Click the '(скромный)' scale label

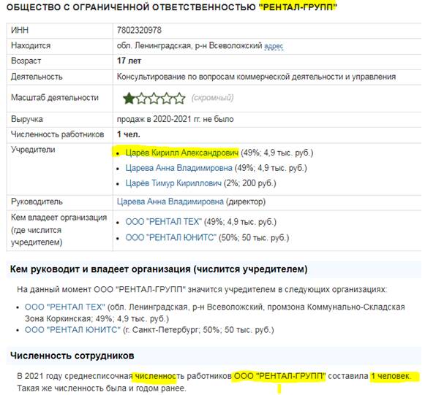coord(212,98)
